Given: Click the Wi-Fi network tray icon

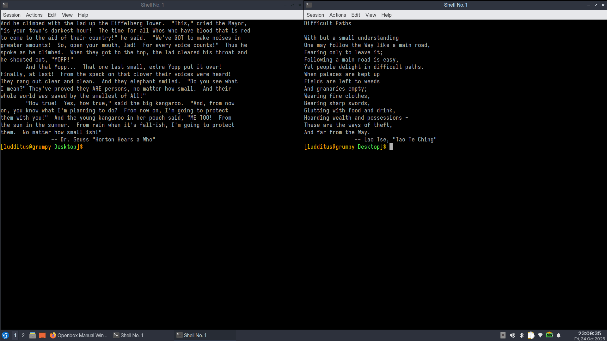Looking at the screenshot, I should tap(540, 335).
